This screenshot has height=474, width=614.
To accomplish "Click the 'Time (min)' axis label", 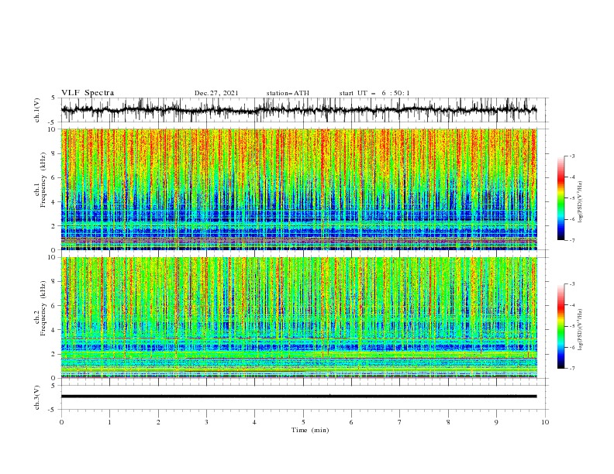I will coord(310,430).
